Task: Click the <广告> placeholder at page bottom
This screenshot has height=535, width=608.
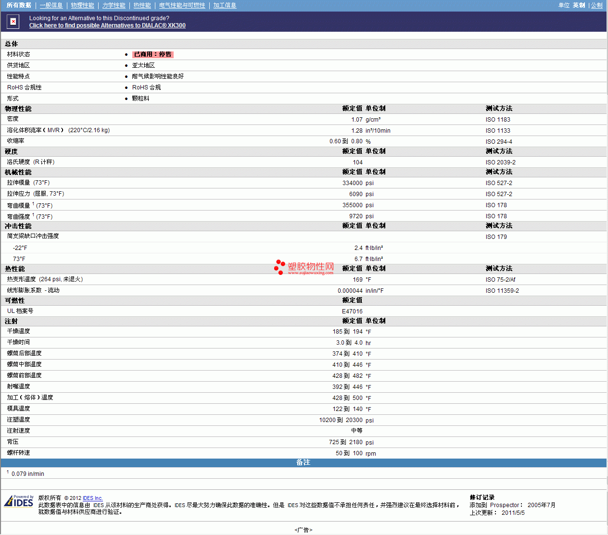Action: [304, 530]
